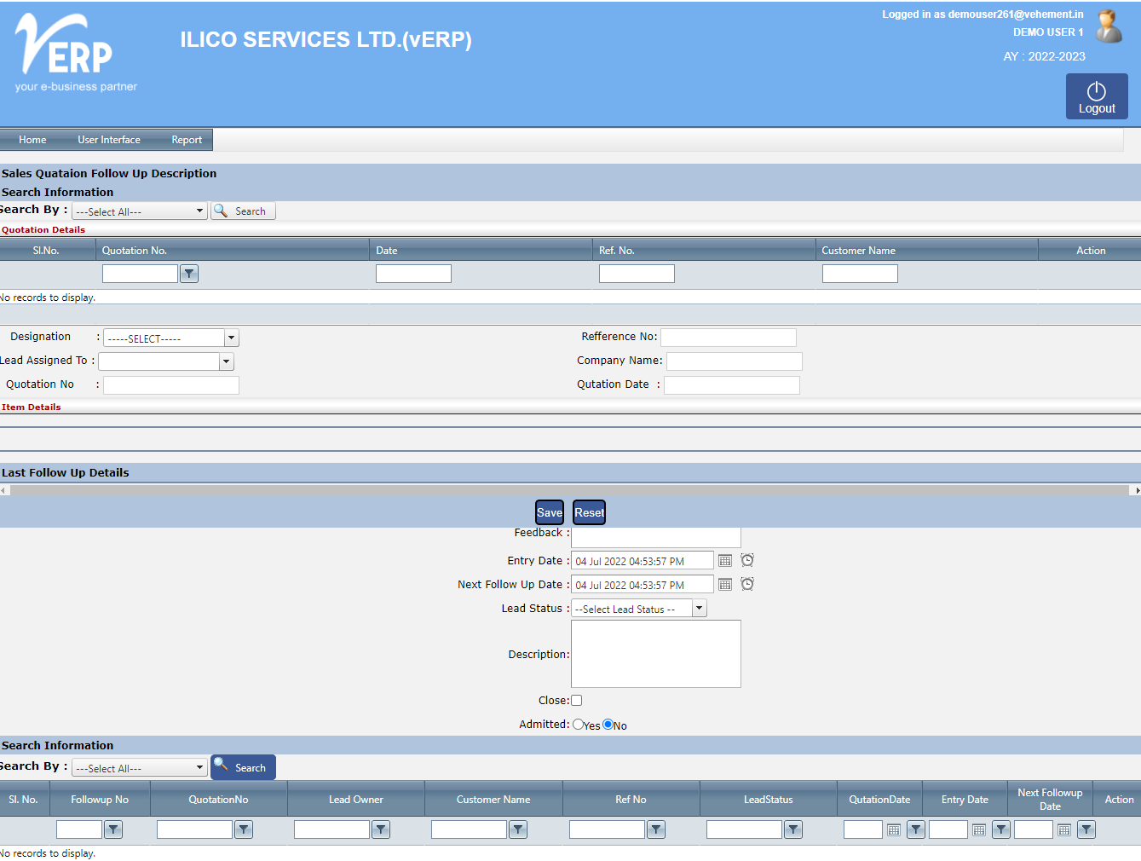The image size is (1141, 861).
Task: Click the Logout button label
Action: tap(1097, 109)
